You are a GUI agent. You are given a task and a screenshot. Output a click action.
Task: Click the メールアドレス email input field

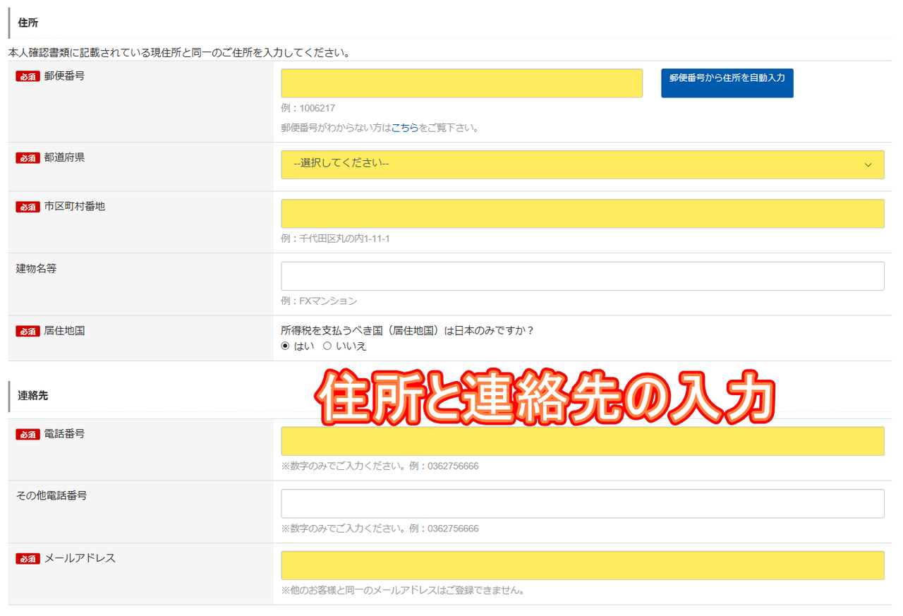582,565
